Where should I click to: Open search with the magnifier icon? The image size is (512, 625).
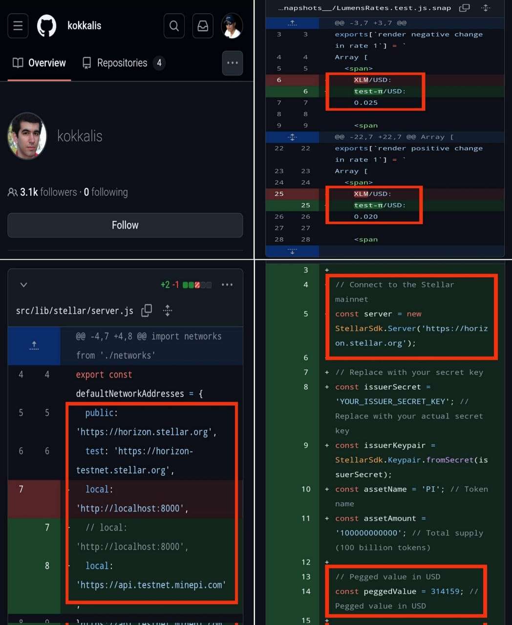pos(174,25)
